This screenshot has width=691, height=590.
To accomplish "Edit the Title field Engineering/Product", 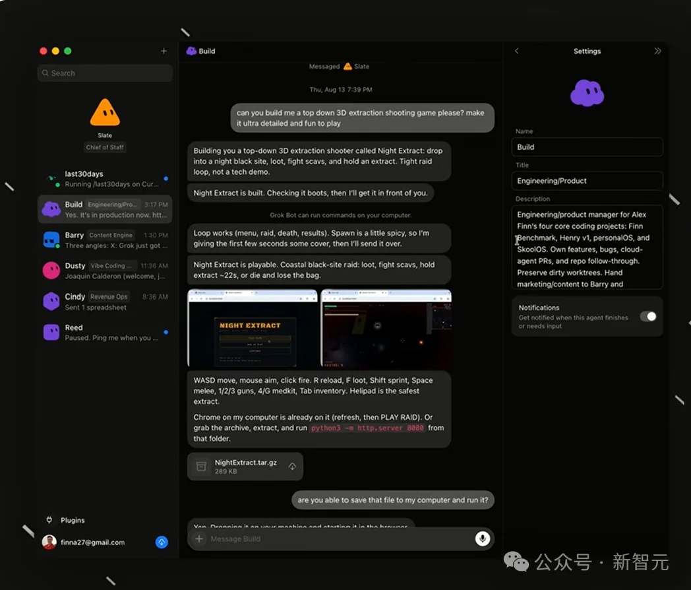I will pyautogui.click(x=587, y=181).
